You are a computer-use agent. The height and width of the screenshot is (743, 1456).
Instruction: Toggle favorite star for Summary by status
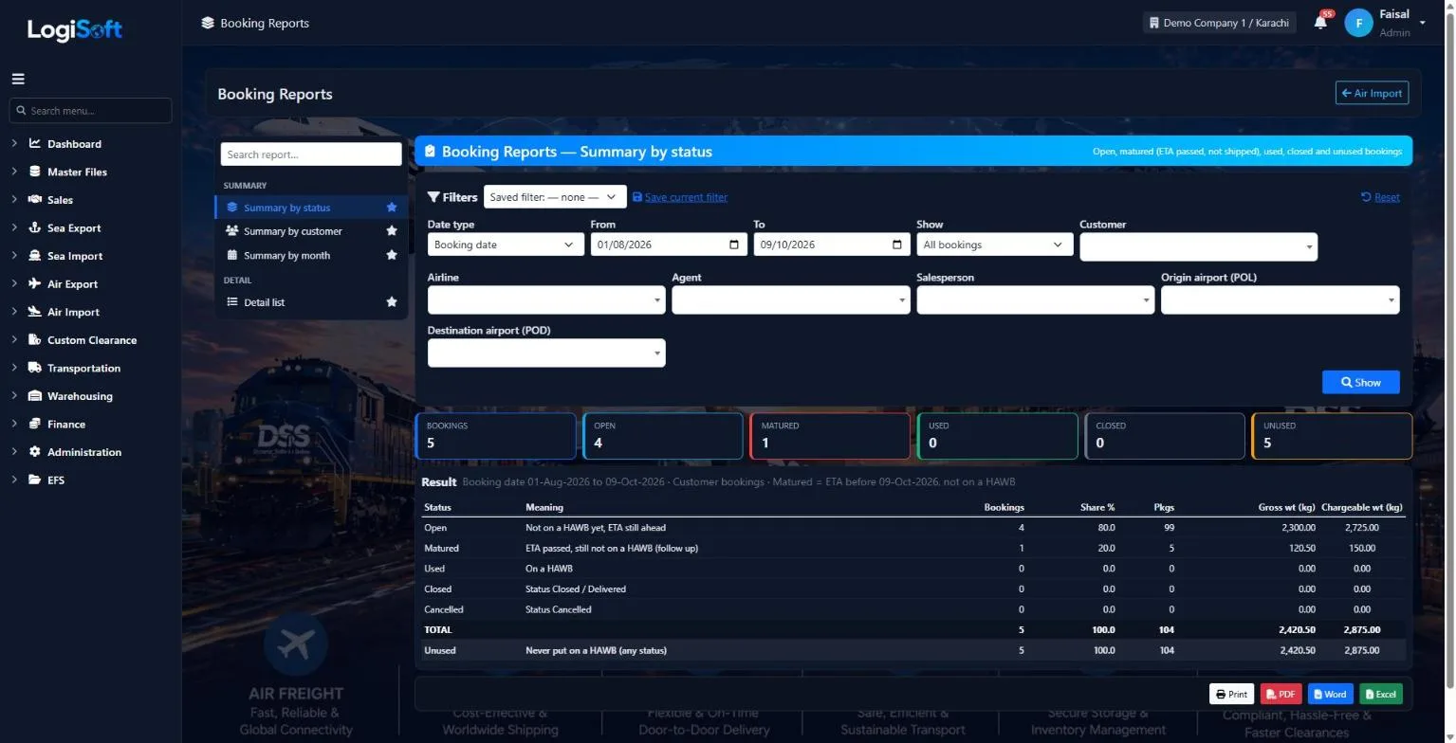392,208
